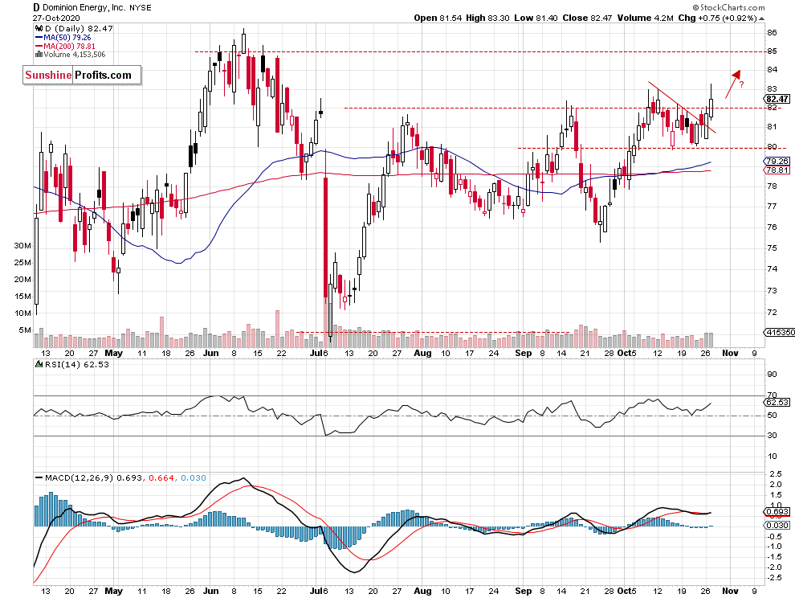Click the blue MA(50) legend line
The image size is (795, 598).
tap(39, 38)
